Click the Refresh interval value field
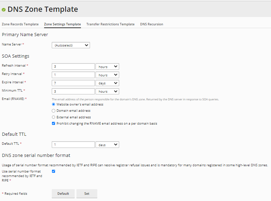271x201 pixels. point(73,67)
